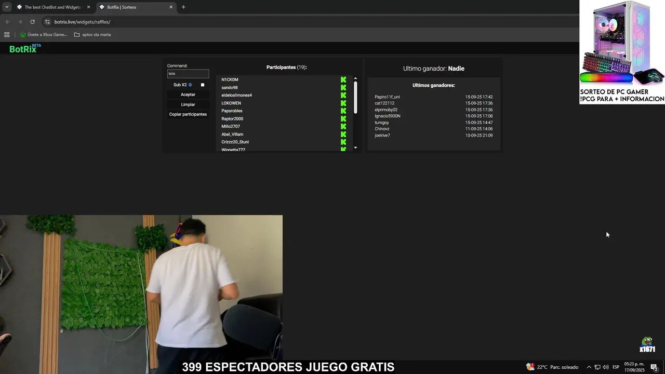Click the participants list scrollbar thumb
The image size is (665, 374).
click(355, 97)
